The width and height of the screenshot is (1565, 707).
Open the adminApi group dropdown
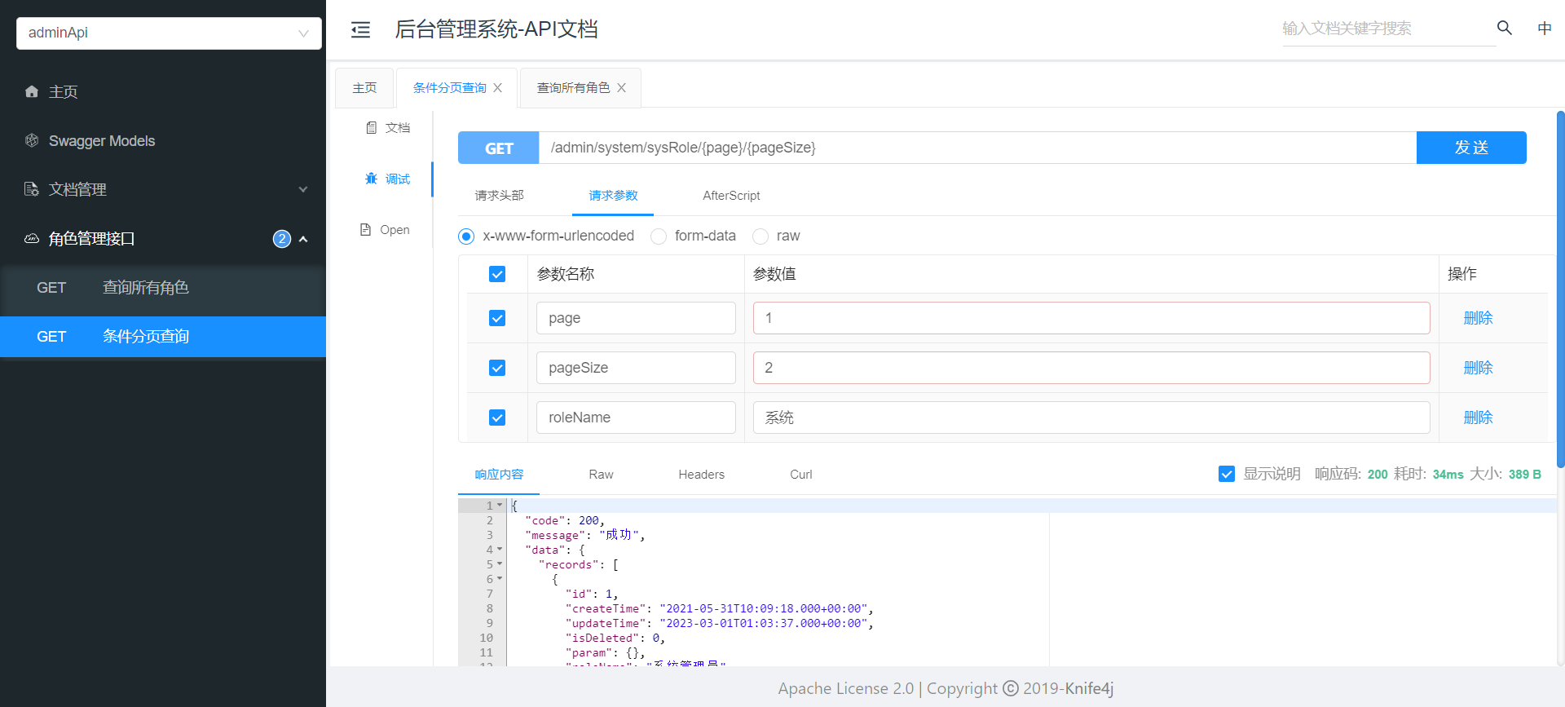tap(169, 33)
